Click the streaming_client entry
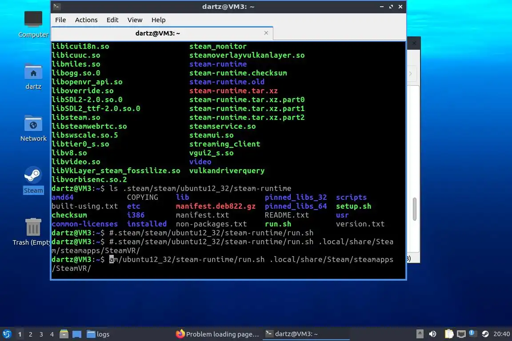The height and width of the screenshot is (341, 512). 224,144
